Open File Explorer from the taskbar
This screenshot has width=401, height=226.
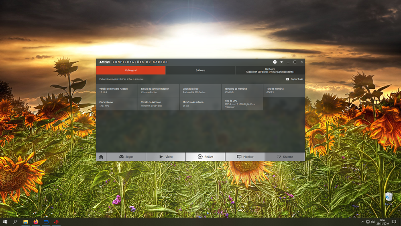26,222
